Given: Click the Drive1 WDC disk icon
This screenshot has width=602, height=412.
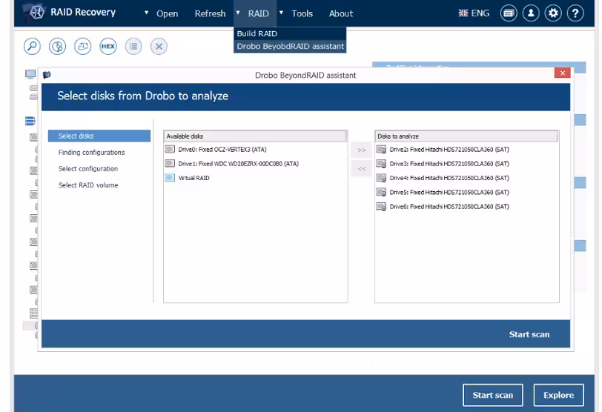Looking at the screenshot, I should pyautogui.click(x=170, y=164).
